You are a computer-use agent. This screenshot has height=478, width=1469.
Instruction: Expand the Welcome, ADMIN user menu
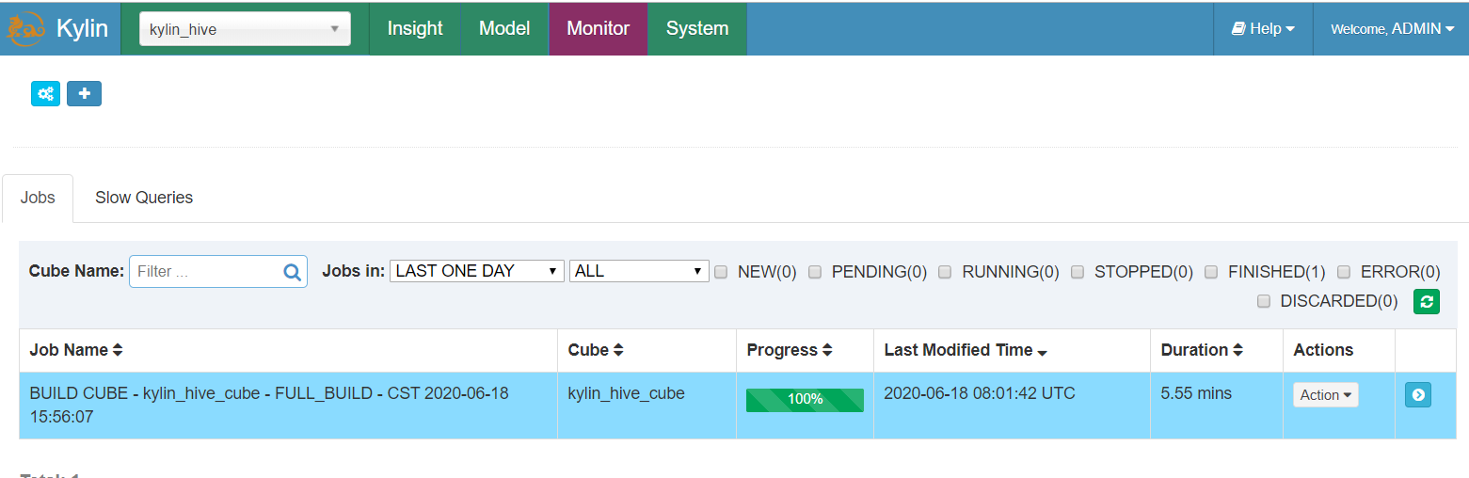(x=1391, y=29)
